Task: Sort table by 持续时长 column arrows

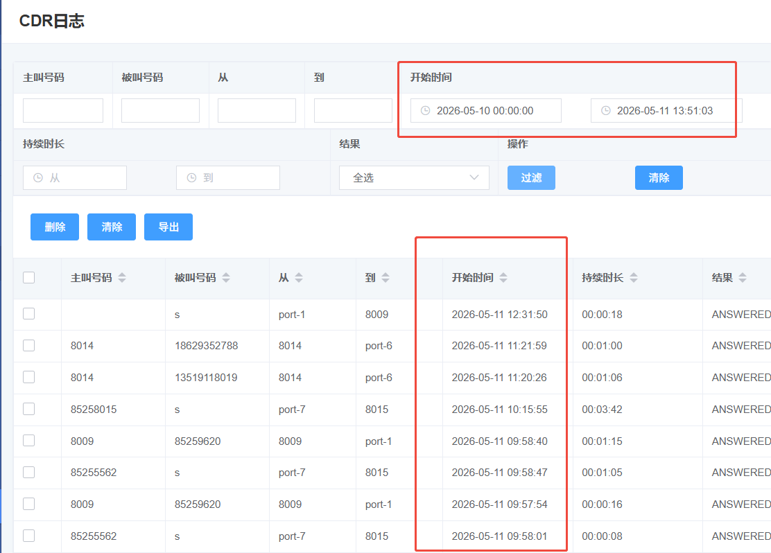Action: (x=634, y=278)
